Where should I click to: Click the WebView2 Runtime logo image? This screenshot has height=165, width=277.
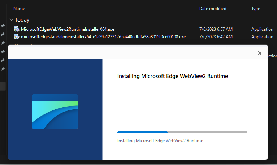tap(55, 112)
